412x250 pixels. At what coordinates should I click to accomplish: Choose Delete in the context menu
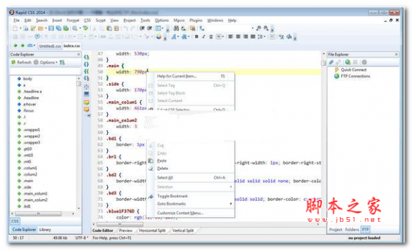[x=190, y=168]
